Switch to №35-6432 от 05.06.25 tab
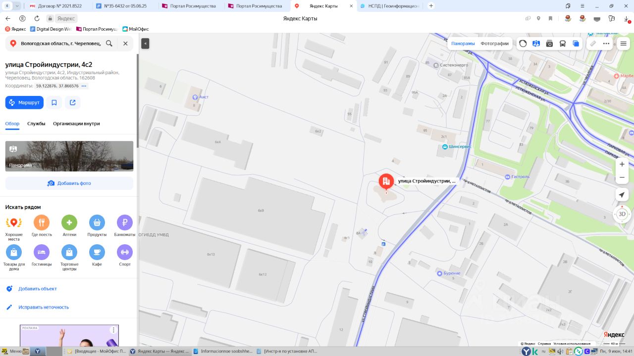This screenshot has height=356, width=634. coord(126,6)
